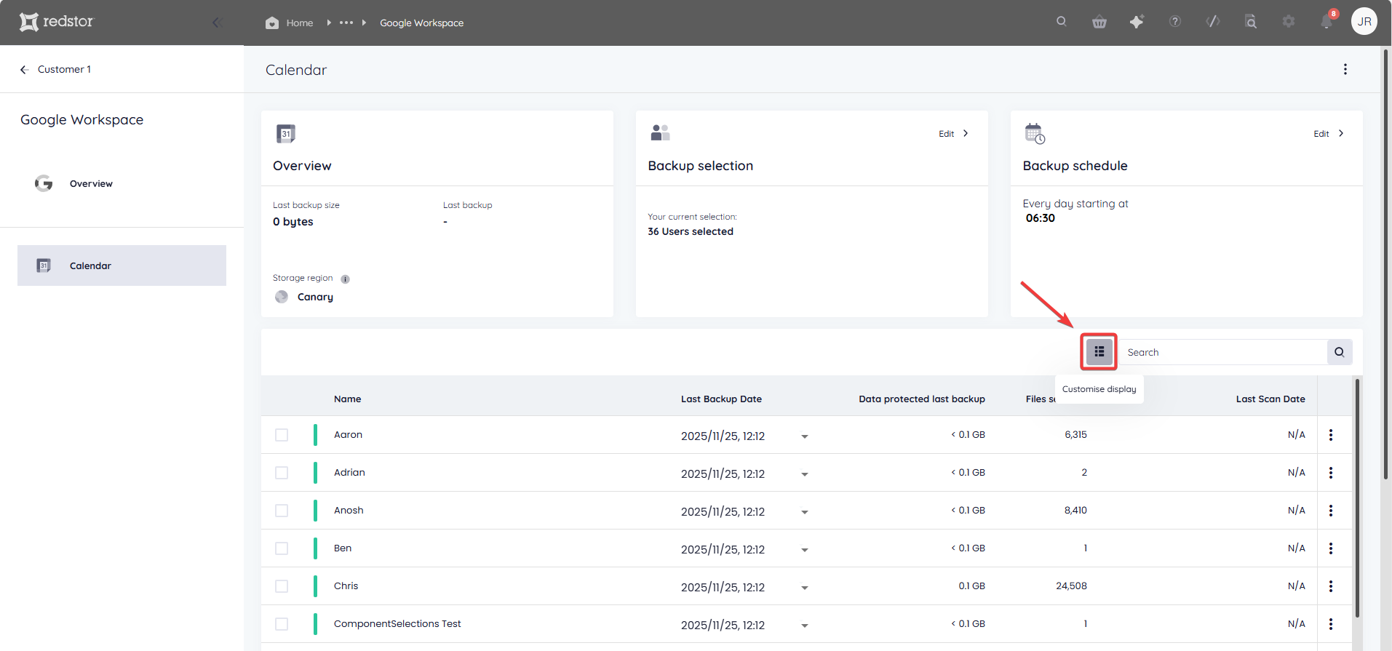Open Google Workspace breadcrumb
The height and width of the screenshot is (651, 1392).
point(421,23)
